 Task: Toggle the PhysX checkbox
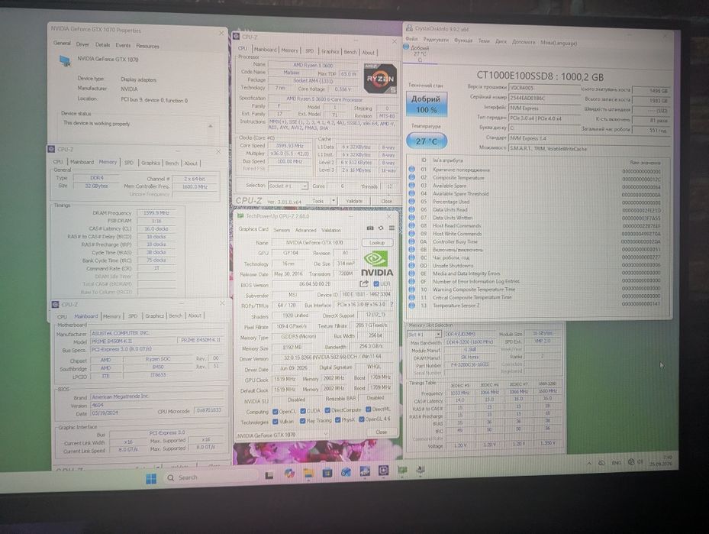click(337, 420)
